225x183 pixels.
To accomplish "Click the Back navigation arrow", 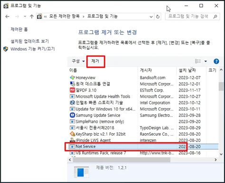I will 7,17.
